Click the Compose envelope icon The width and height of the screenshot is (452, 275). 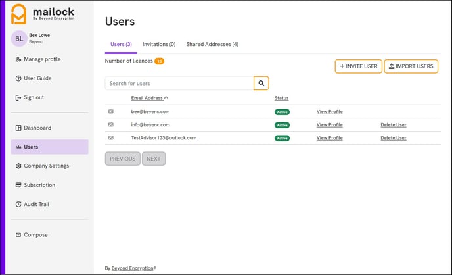pos(18,235)
